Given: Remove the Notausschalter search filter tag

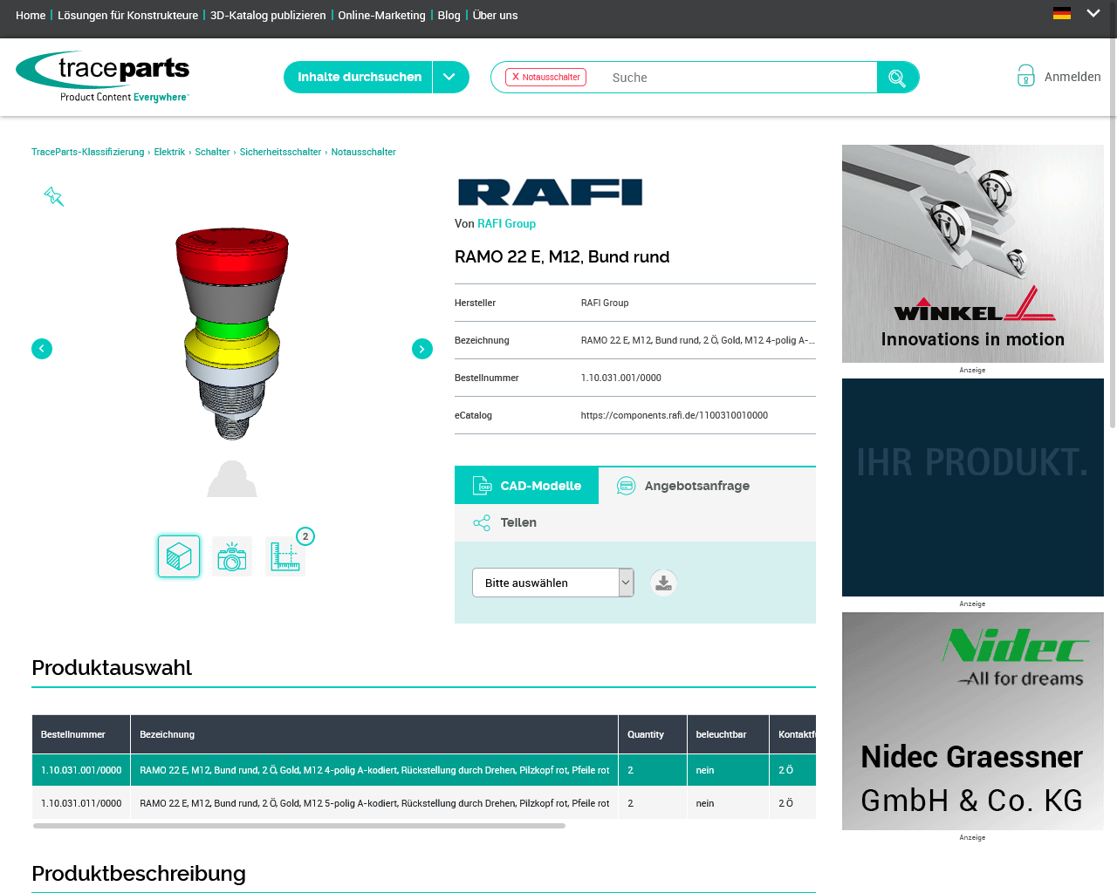Looking at the screenshot, I should click(516, 77).
